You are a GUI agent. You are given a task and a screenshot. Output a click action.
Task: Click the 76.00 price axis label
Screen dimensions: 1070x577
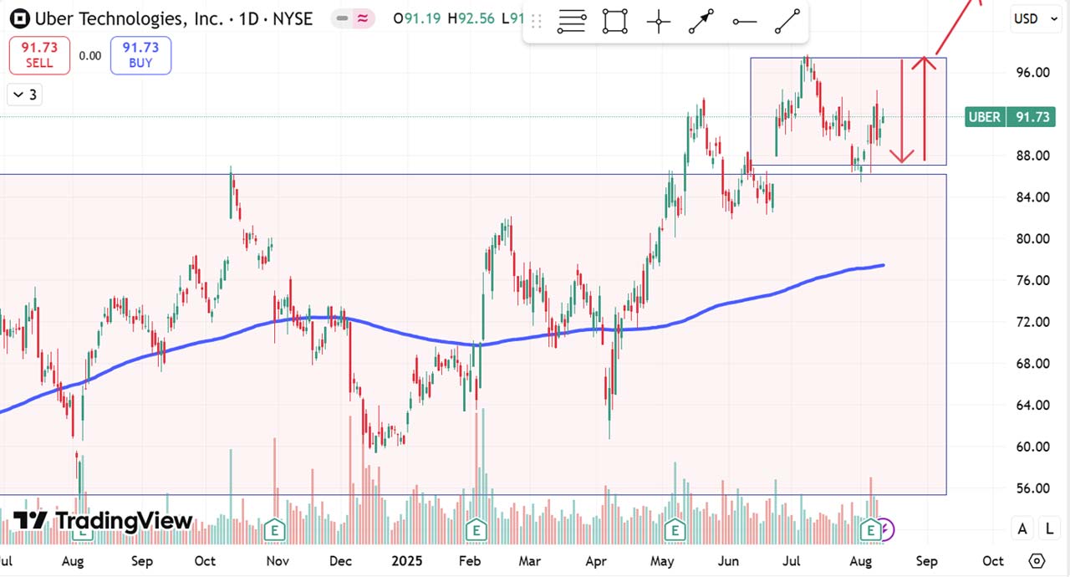[x=1033, y=280]
